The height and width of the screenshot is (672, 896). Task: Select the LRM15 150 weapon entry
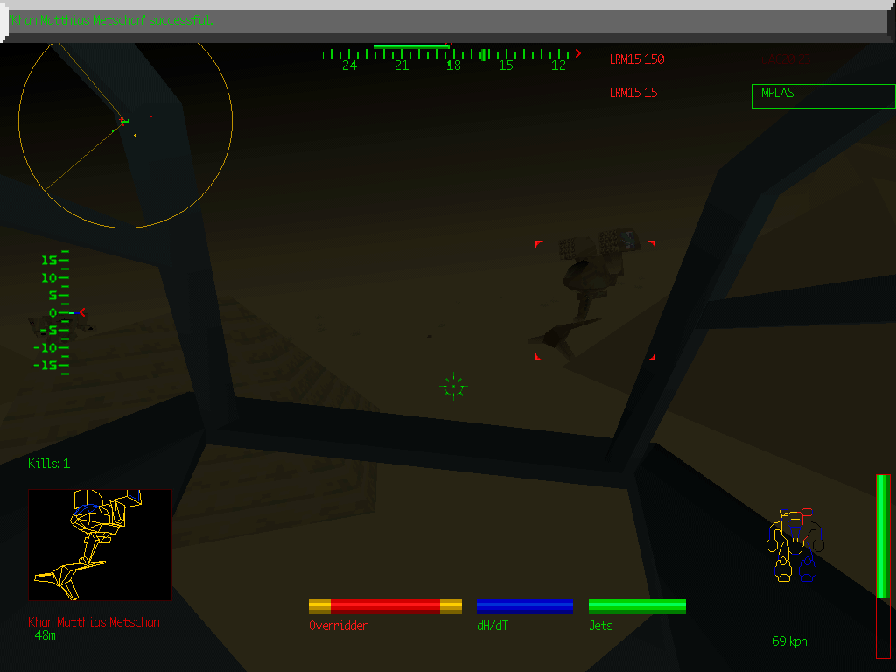(x=636, y=59)
